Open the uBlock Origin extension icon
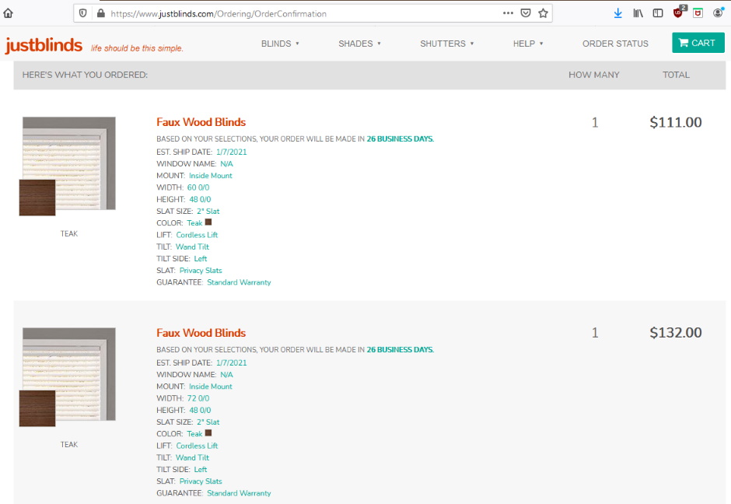Screen dimensions: 731x504 (x=679, y=12)
